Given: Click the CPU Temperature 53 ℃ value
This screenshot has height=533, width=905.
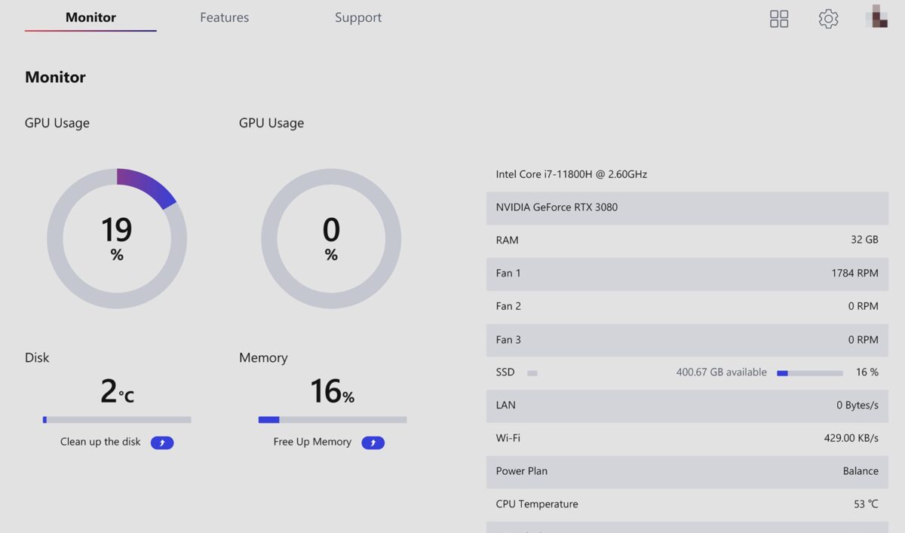Looking at the screenshot, I should 866,504.
